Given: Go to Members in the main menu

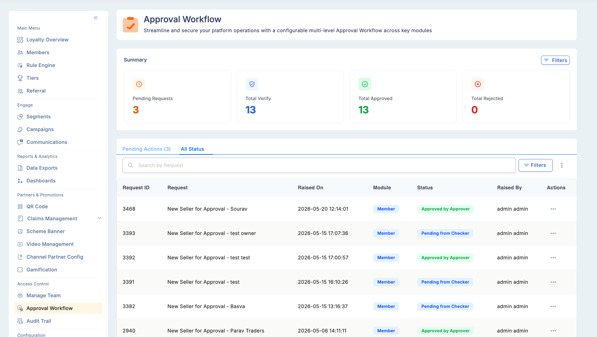Looking at the screenshot, I should [38, 53].
